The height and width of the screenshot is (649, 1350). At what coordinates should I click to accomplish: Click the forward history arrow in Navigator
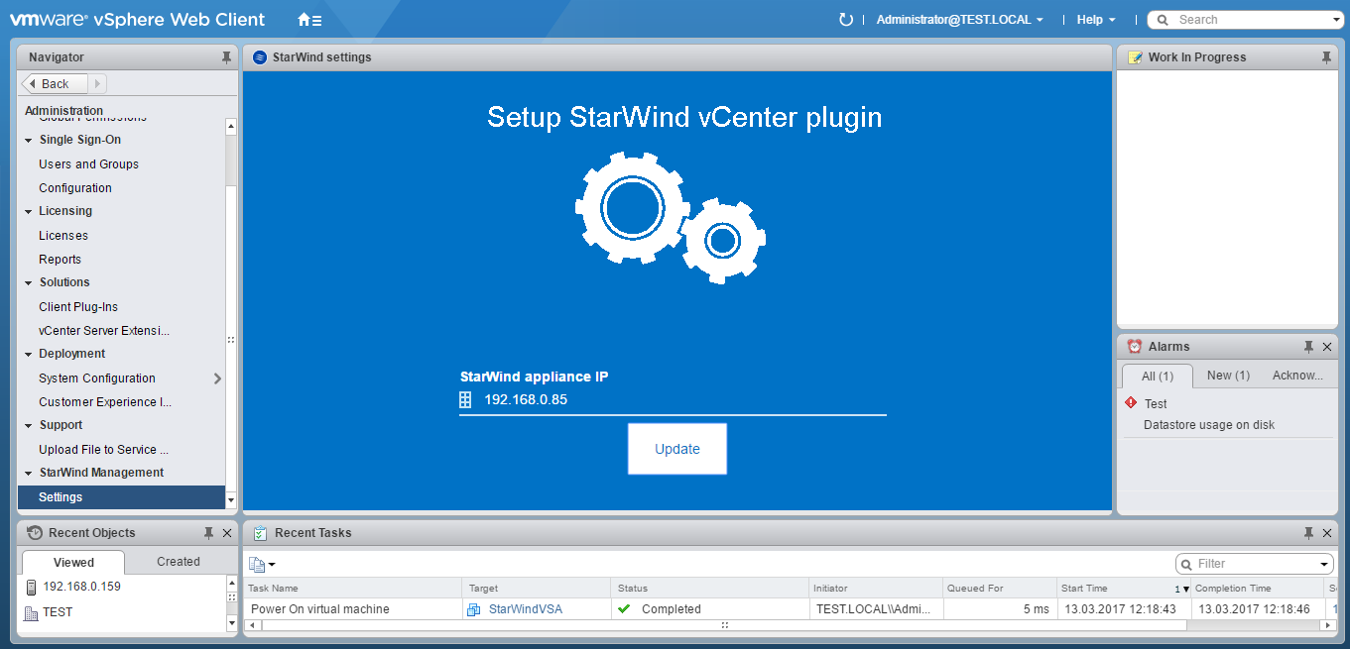(98, 84)
